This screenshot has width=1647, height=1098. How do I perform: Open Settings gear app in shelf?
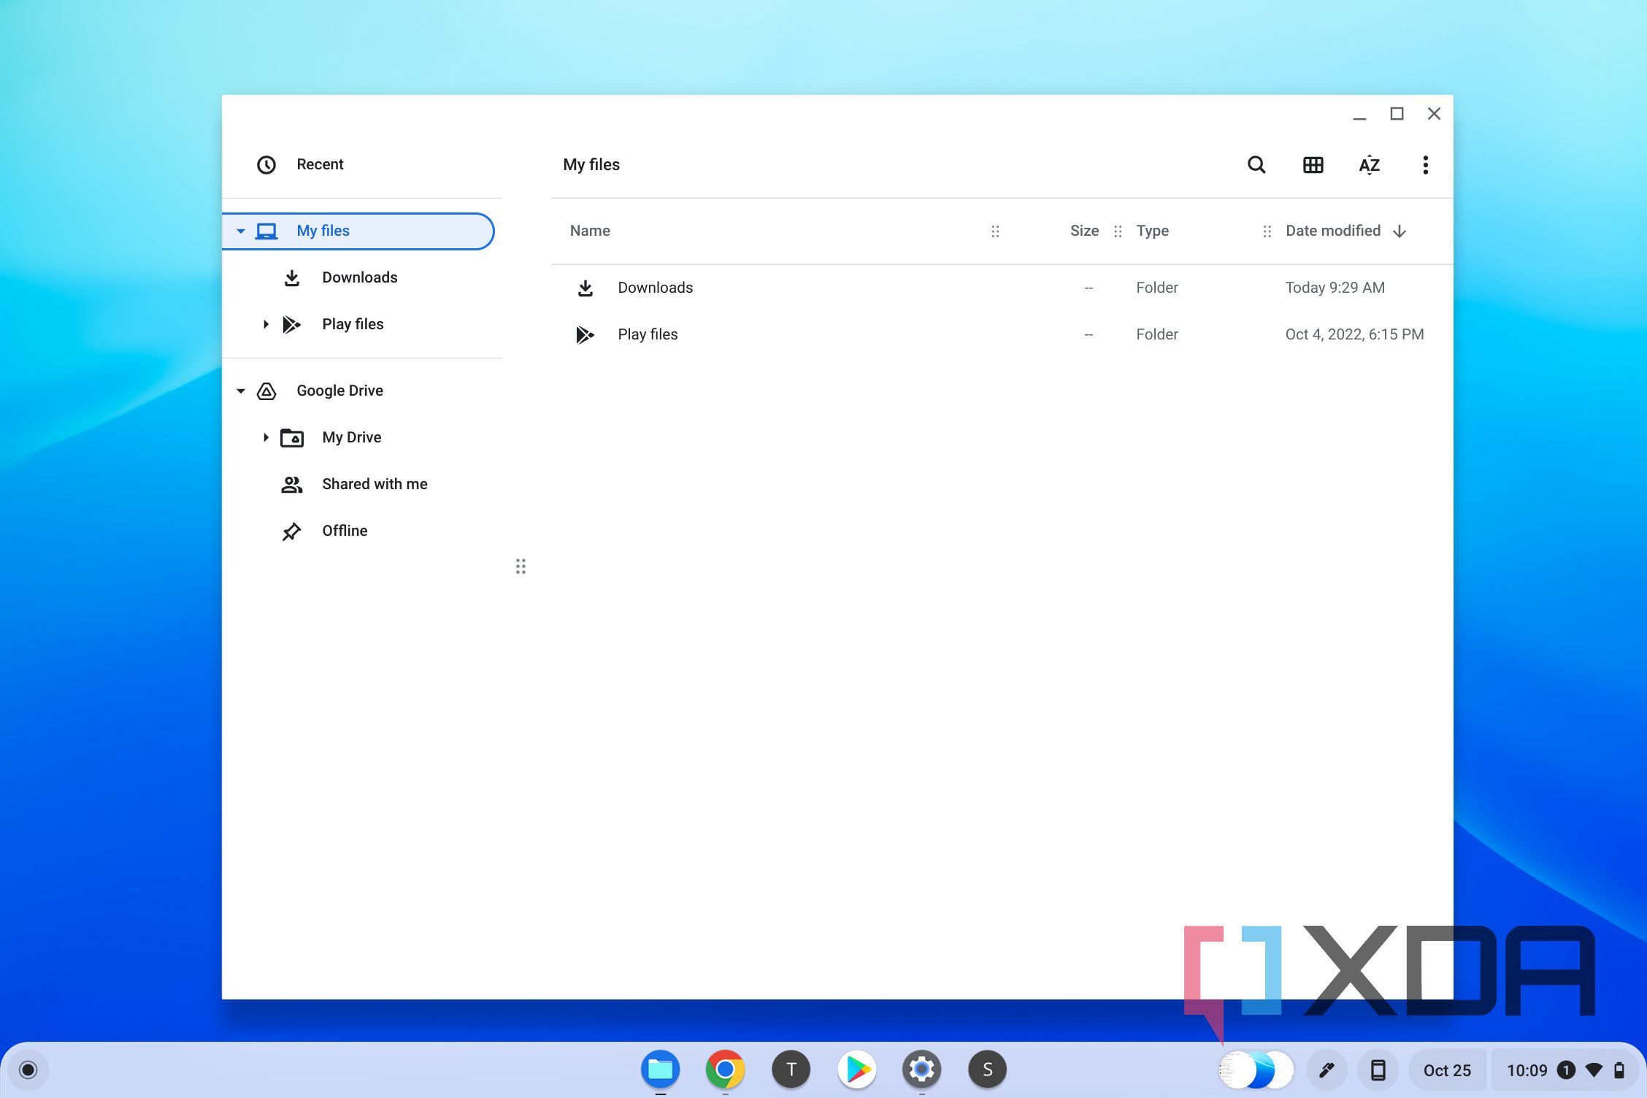pyautogui.click(x=921, y=1070)
